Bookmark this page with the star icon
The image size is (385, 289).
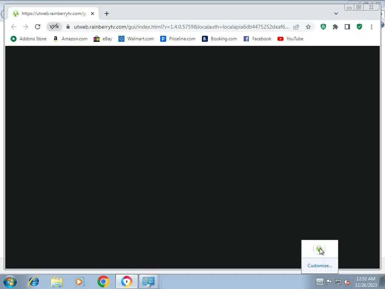pos(308,27)
